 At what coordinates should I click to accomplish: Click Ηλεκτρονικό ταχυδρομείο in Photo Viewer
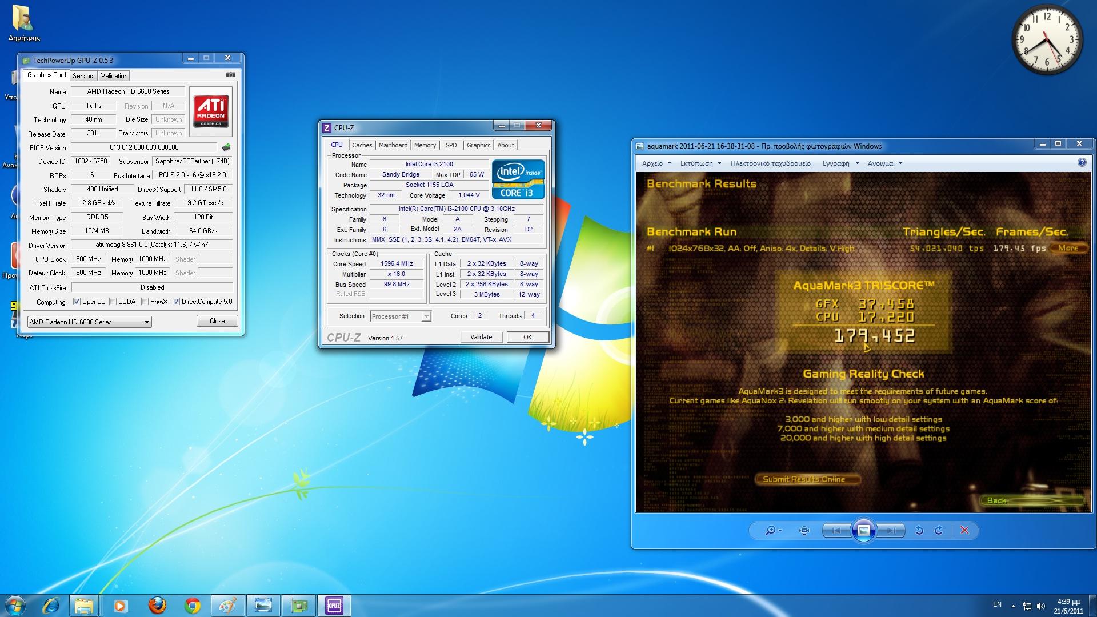tap(770, 163)
